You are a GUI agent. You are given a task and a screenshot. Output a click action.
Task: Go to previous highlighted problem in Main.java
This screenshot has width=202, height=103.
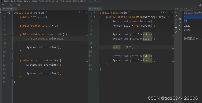pyautogui.click(x=170, y=12)
